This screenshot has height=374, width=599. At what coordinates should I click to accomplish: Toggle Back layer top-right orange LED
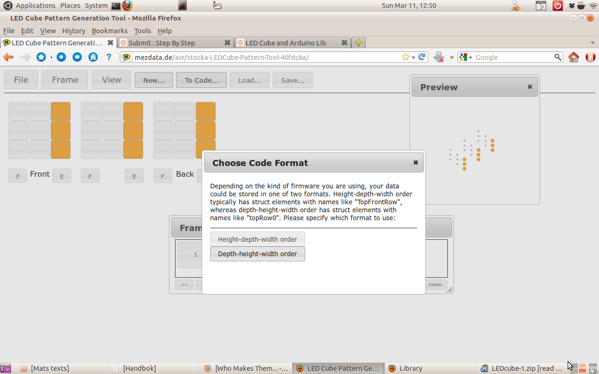205,111
